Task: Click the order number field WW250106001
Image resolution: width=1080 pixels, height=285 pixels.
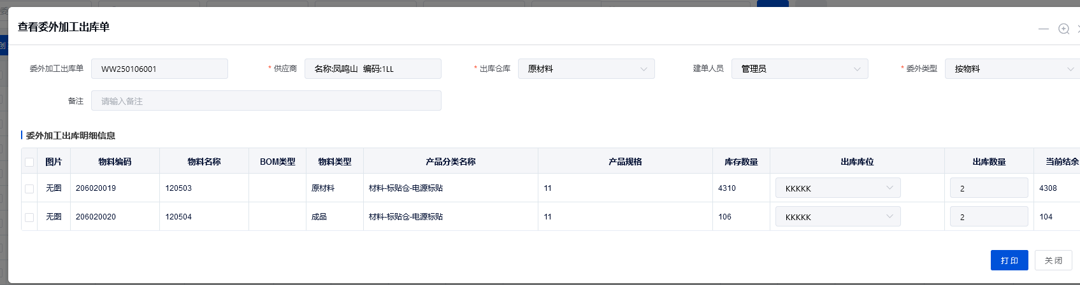Action: [x=159, y=69]
